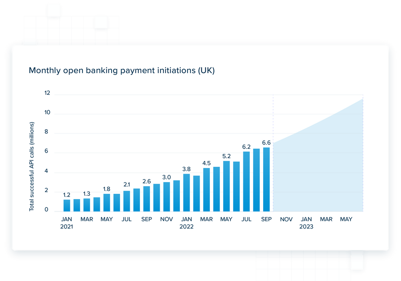The width and height of the screenshot is (401, 281).
Task: Click the 'JAN 2021' x-axis label
Action: pos(67,223)
